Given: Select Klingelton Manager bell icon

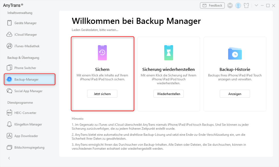Looking at the screenshot, I should click(9, 124).
